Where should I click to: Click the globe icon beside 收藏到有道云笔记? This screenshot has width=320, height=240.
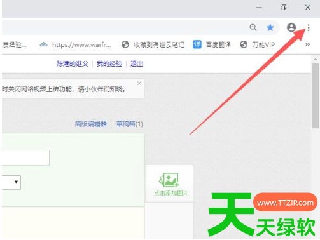click(x=125, y=44)
